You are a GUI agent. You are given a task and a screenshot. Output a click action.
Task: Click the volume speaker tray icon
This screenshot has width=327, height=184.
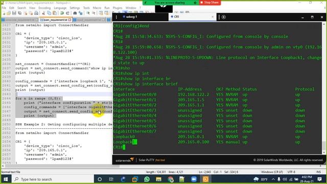point(285,179)
